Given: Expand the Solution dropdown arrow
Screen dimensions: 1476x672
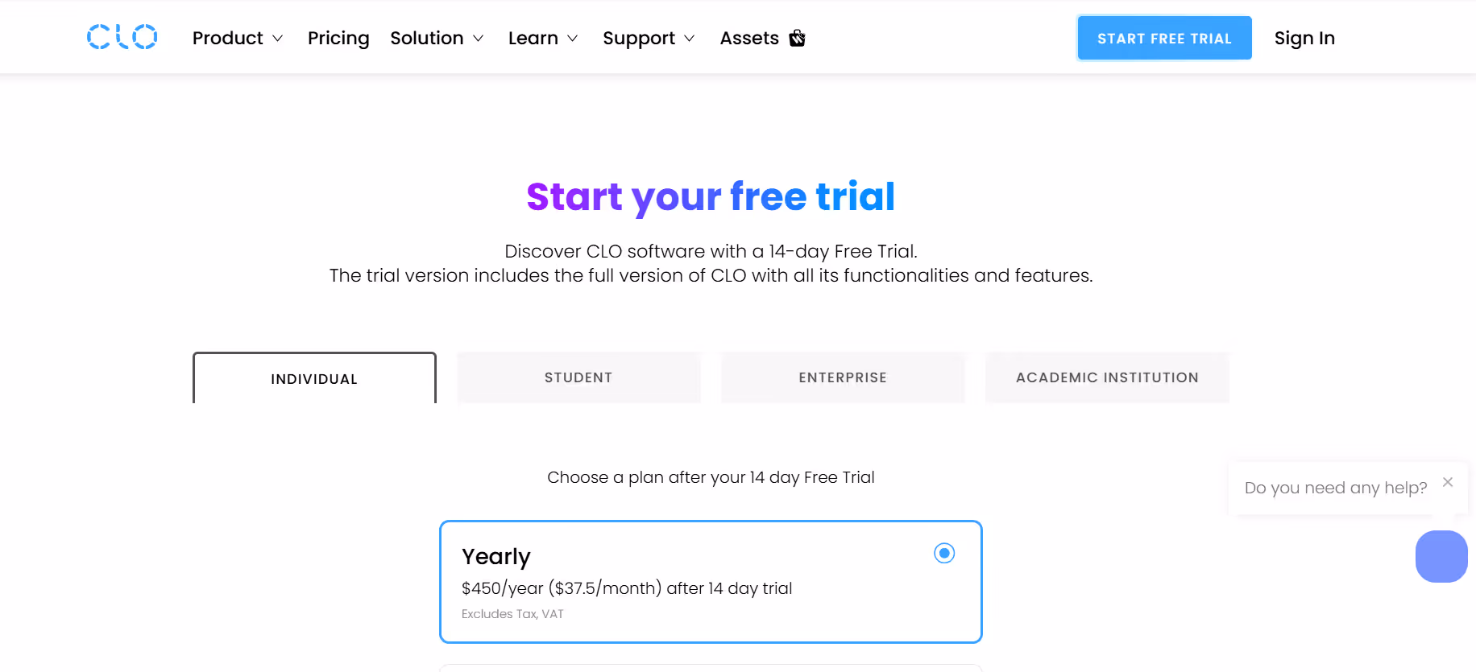Looking at the screenshot, I should 479,39.
